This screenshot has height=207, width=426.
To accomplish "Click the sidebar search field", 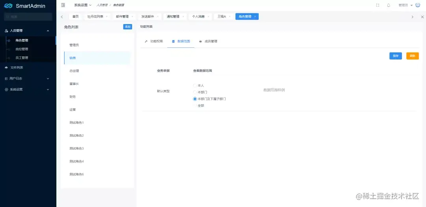I will click(28, 17).
